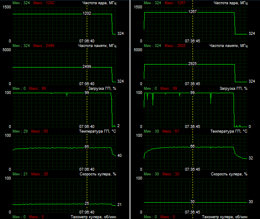Click the yellow time marker at 07:08:40
Screen dimensions: 260x219
click(x=87, y=109)
